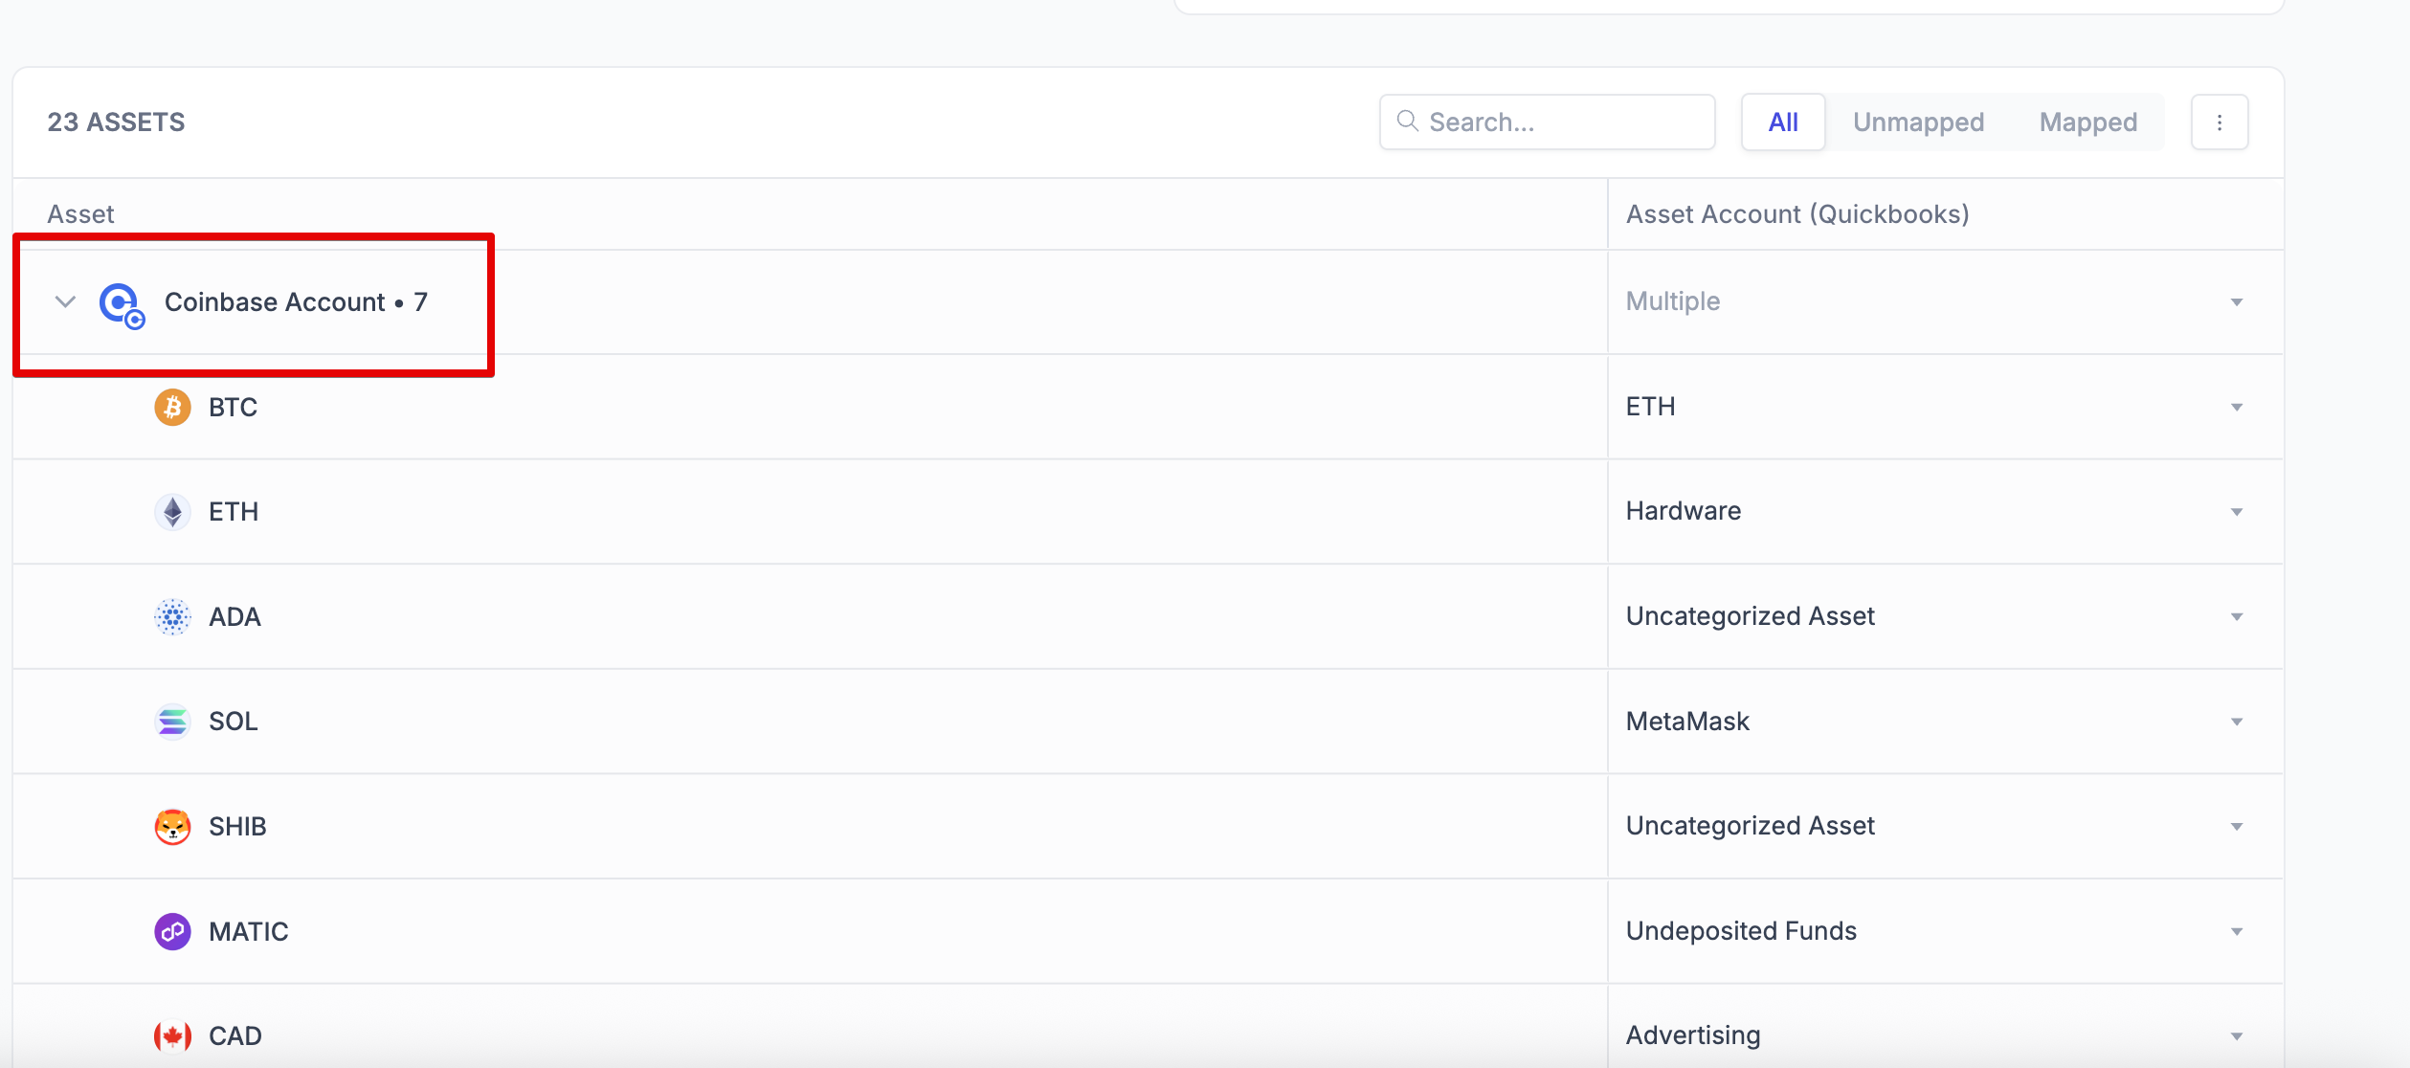Viewport: 2410px width, 1068px height.
Task: Switch to the Unmapped filter tab
Action: pyautogui.click(x=1918, y=122)
